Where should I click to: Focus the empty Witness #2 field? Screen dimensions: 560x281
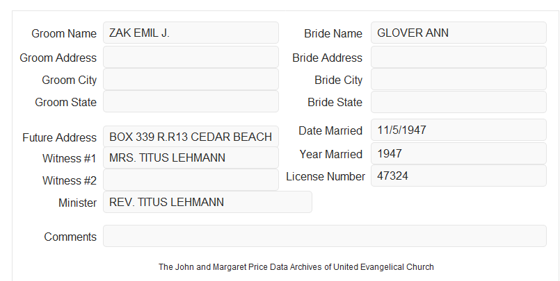191,180
